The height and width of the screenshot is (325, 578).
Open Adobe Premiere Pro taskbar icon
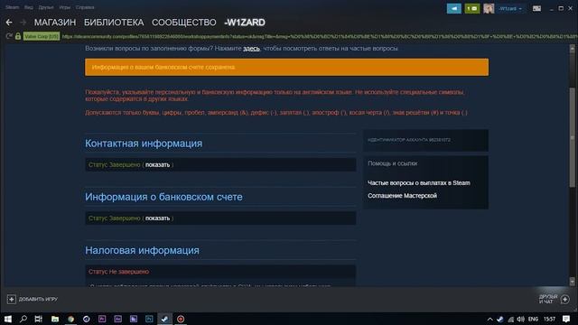pos(102,319)
